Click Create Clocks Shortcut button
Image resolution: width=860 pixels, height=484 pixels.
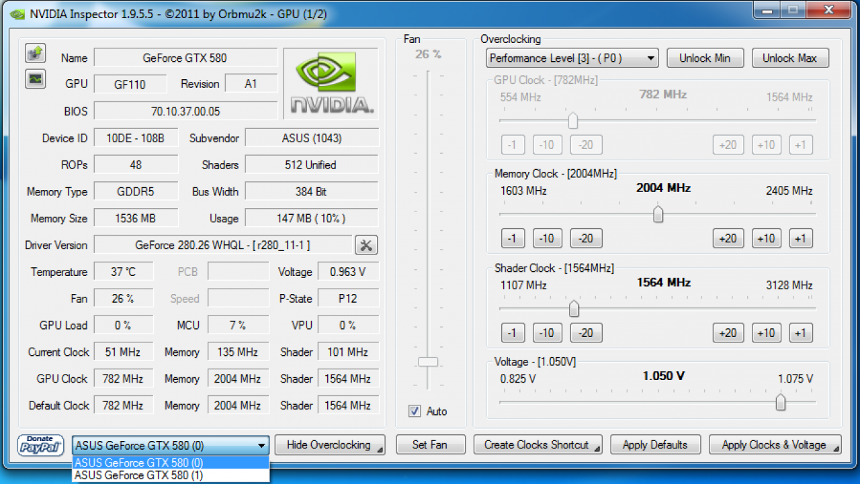coord(537,444)
